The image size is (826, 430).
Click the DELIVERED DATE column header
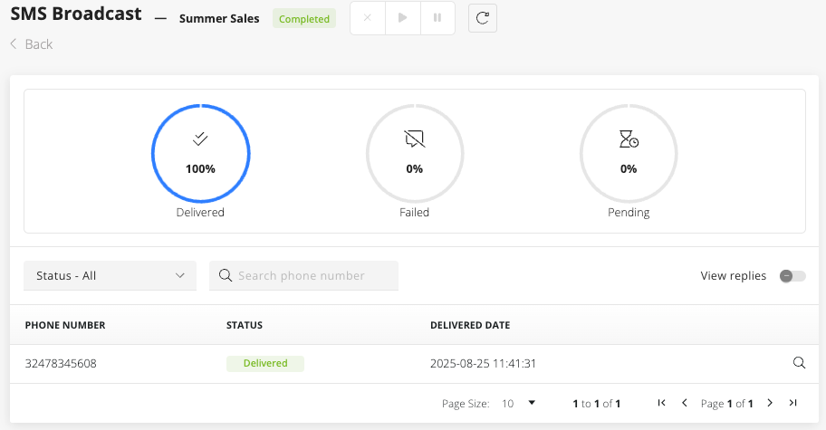(x=470, y=325)
